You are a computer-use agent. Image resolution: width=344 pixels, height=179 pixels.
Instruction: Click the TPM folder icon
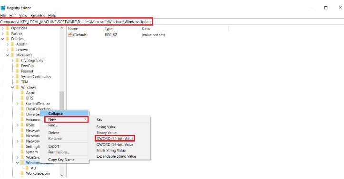pos(18,82)
